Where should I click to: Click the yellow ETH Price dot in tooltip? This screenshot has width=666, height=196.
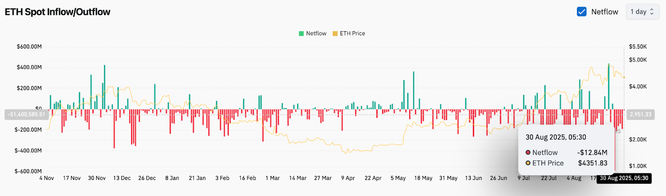point(528,163)
